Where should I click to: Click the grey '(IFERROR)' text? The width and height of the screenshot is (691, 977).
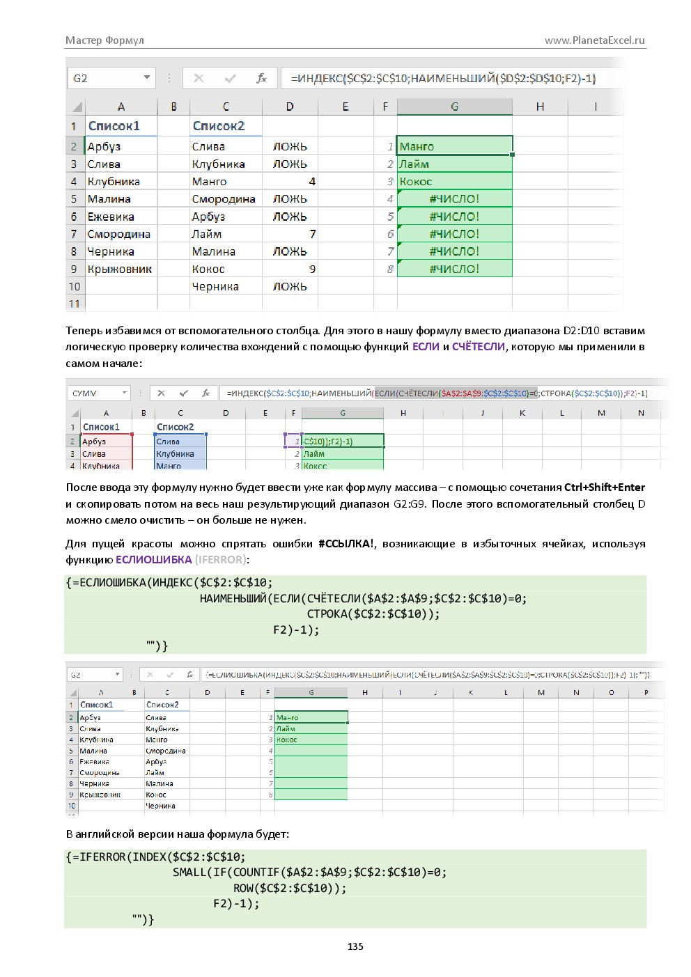click(x=221, y=560)
